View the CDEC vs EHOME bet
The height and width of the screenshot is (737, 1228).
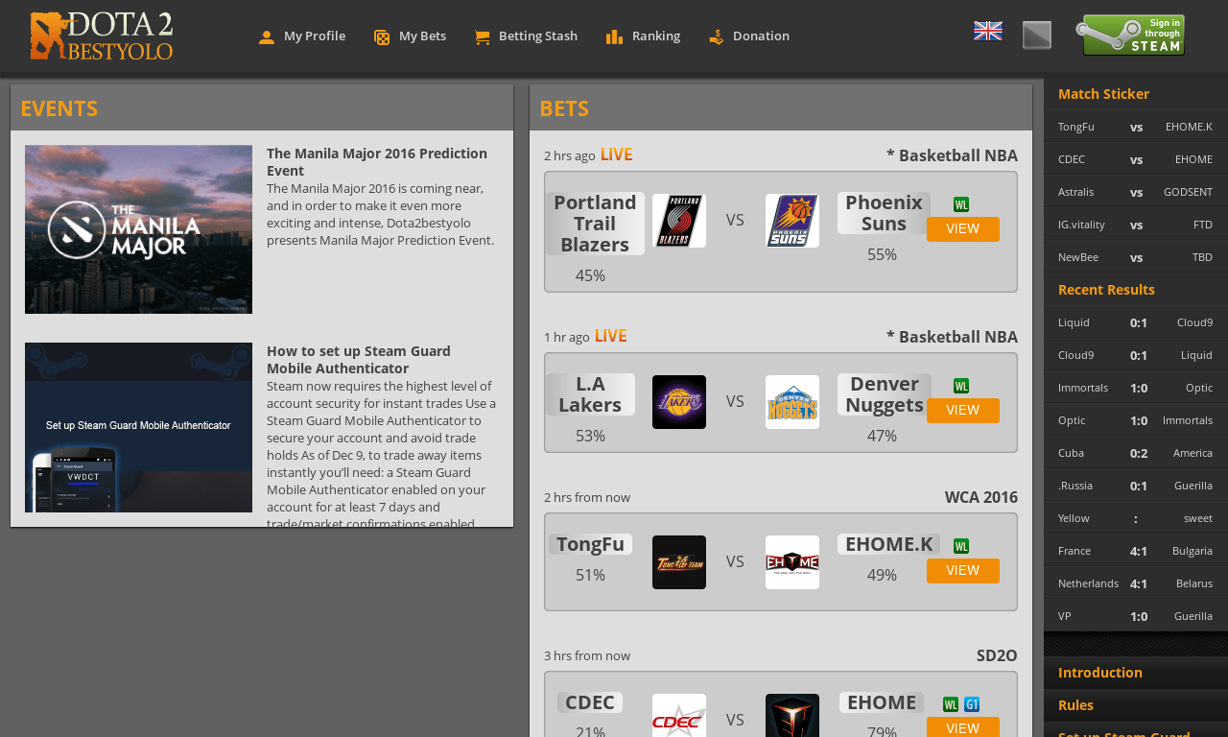963,727
